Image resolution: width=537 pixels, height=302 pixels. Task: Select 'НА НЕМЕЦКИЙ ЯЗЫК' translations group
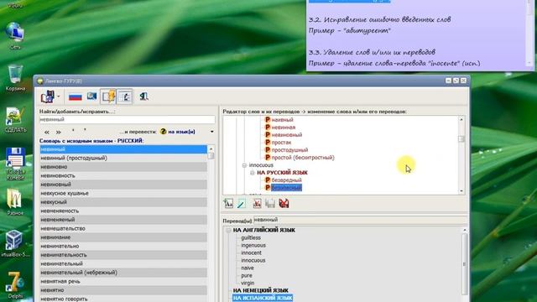pyautogui.click(x=261, y=291)
